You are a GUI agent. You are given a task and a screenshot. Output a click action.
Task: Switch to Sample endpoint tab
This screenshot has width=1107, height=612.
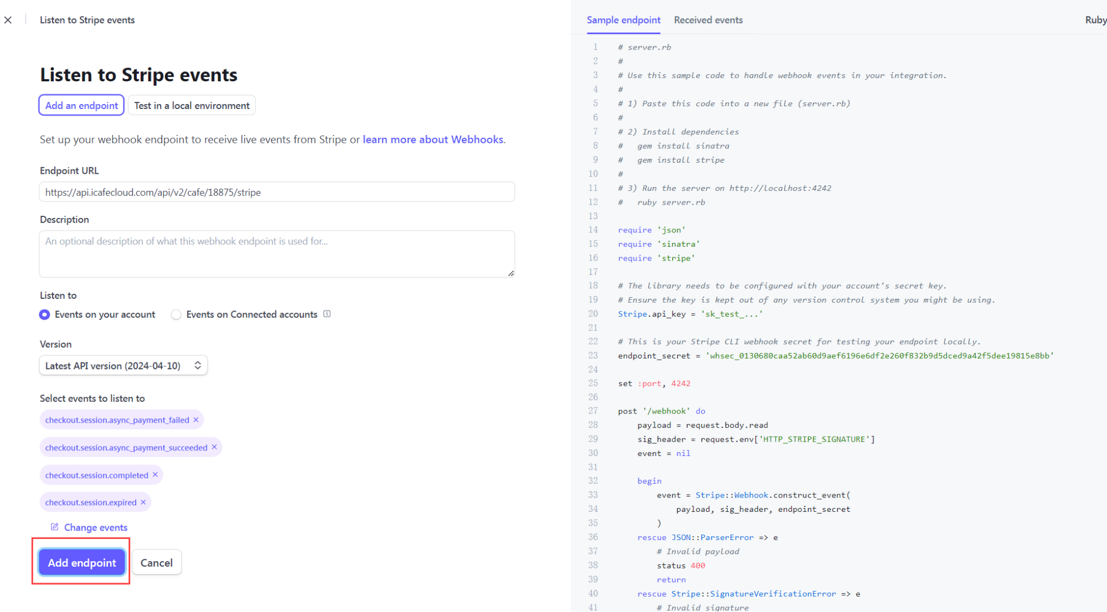click(x=623, y=20)
